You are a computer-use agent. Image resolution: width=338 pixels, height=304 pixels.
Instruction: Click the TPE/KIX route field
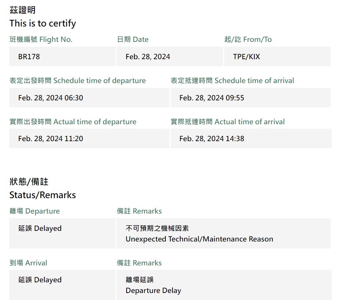pyautogui.click(x=277, y=57)
